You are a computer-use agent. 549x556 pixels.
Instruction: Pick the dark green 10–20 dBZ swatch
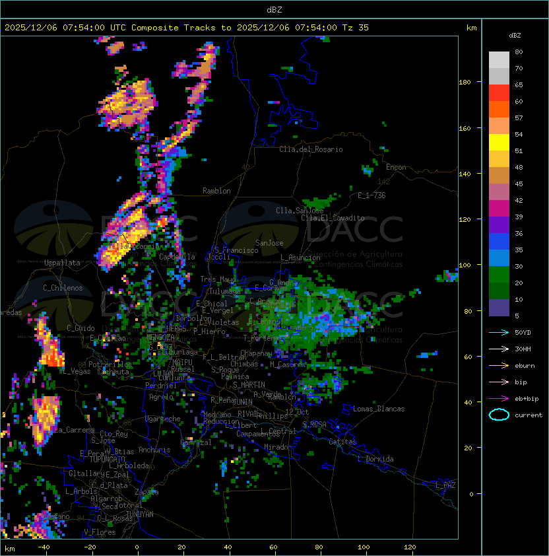499,291
